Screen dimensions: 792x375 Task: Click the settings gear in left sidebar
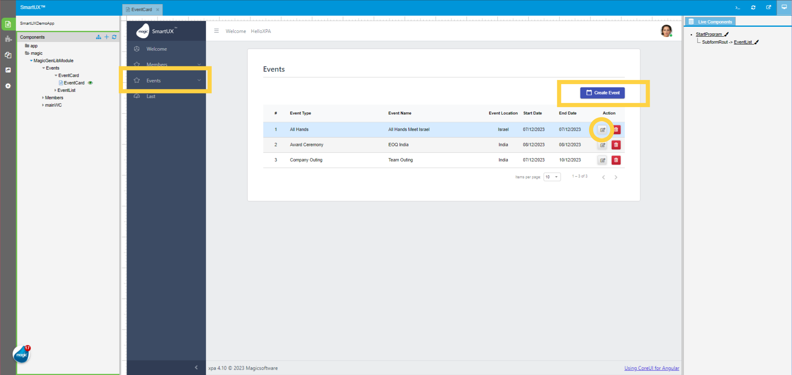click(x=8, y=86)
